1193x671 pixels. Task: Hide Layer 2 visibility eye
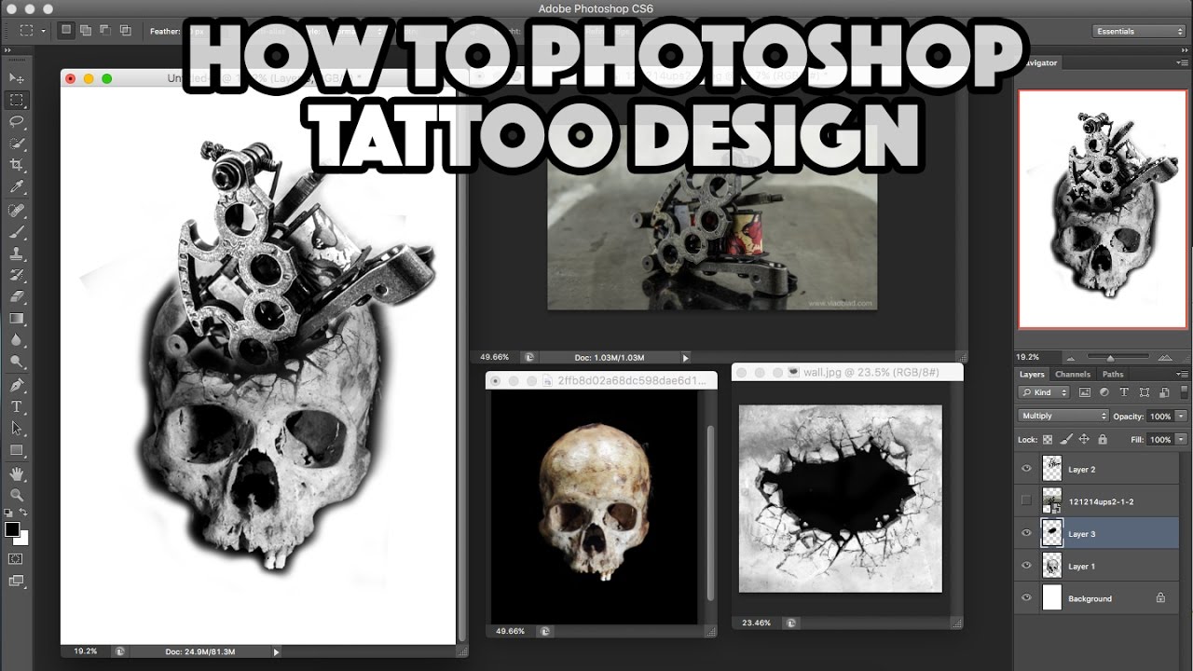[1026, 469]
